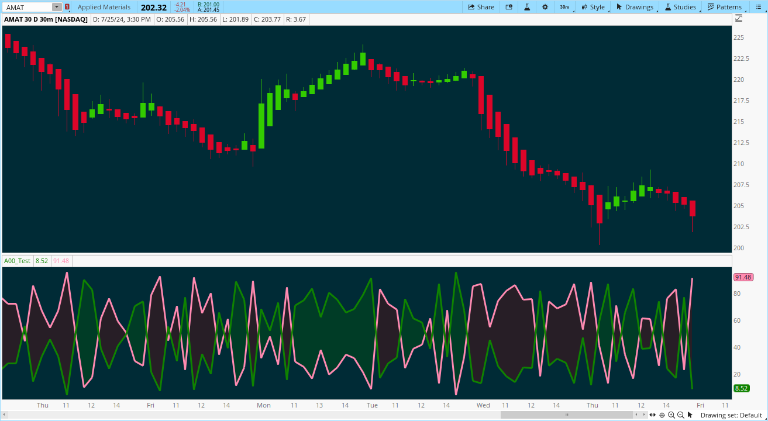
Task: Open the Patterns menu
Action: click(x=724, y=7)
